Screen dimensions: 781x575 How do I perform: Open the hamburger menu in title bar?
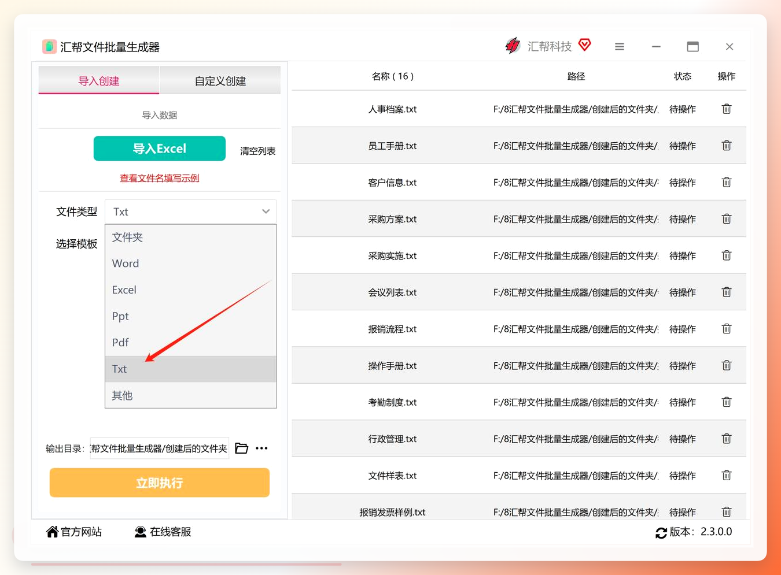click(x=620, y=47)
